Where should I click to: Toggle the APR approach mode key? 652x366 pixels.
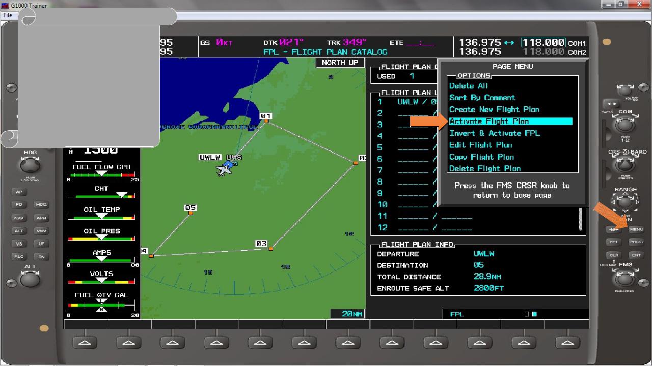click(41, 218)
